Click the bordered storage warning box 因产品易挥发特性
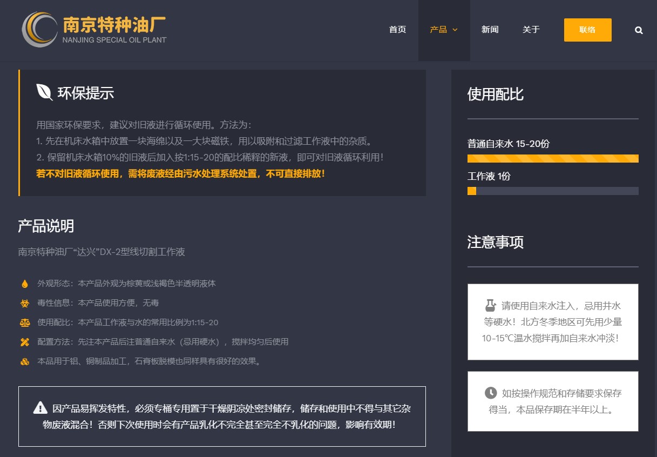This screenshot has height=457, width=657. coord(222,416)
